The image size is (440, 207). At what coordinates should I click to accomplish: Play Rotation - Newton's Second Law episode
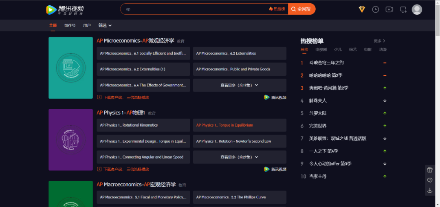tap(240, 141)
